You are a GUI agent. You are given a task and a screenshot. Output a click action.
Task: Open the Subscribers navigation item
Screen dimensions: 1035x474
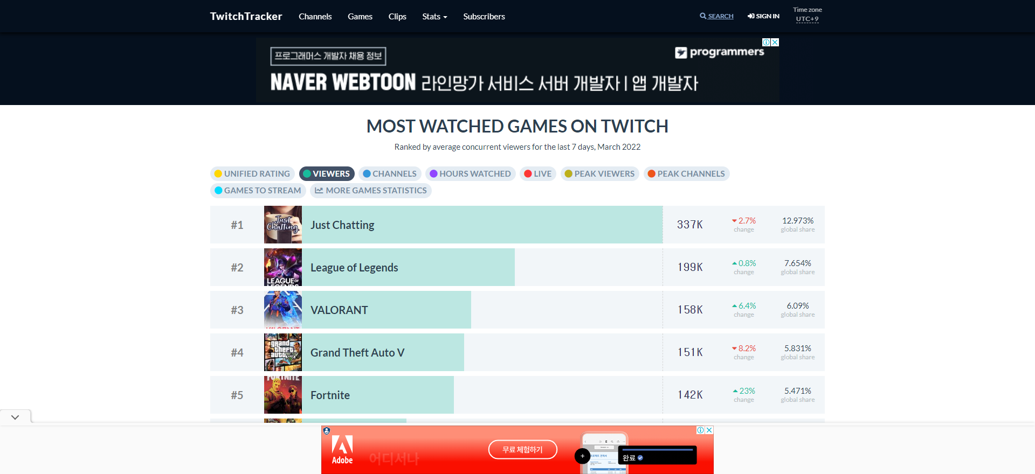(484, 17)
